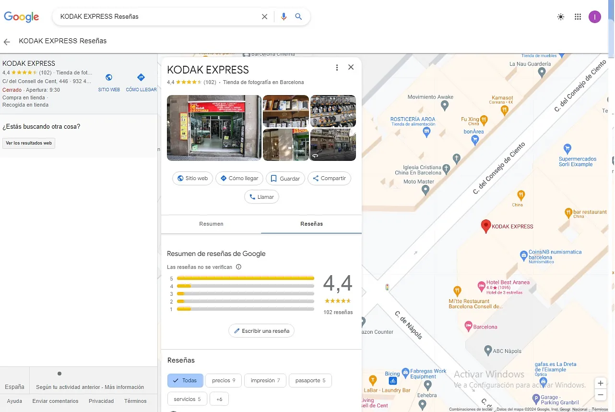Close the KODAK EXPRESS panel
Image resolution: width=615 pixels, height=412 pixels.
pyautogui.click(x=351, y=67)
